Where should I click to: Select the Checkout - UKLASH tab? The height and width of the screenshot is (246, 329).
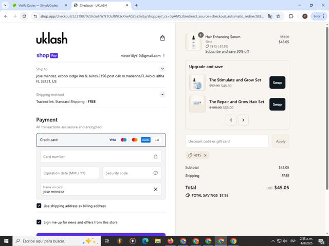[x=93, y=6]
